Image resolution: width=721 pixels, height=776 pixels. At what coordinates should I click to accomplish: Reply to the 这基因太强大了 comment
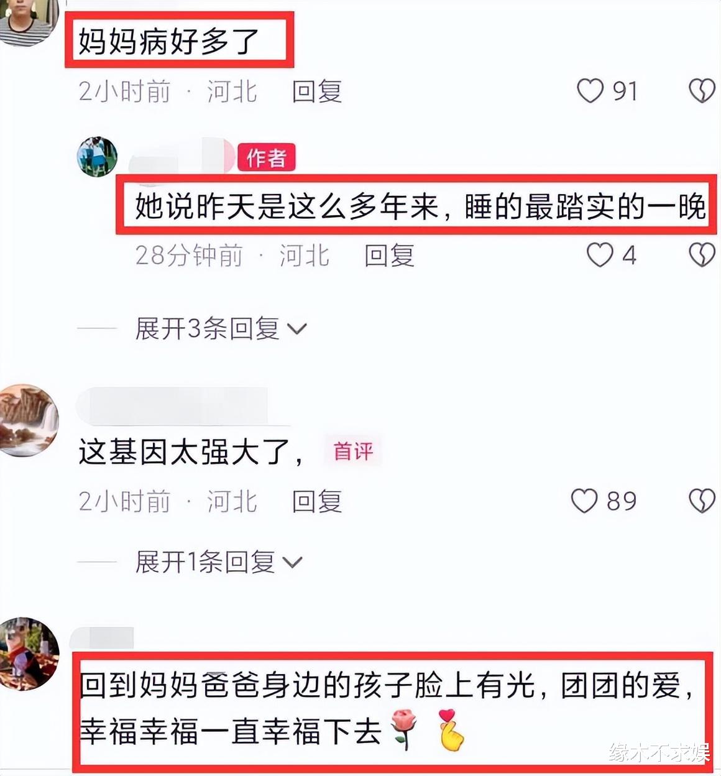(317, 502)
